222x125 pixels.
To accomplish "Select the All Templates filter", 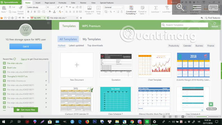I will click(x=68, y=39).
